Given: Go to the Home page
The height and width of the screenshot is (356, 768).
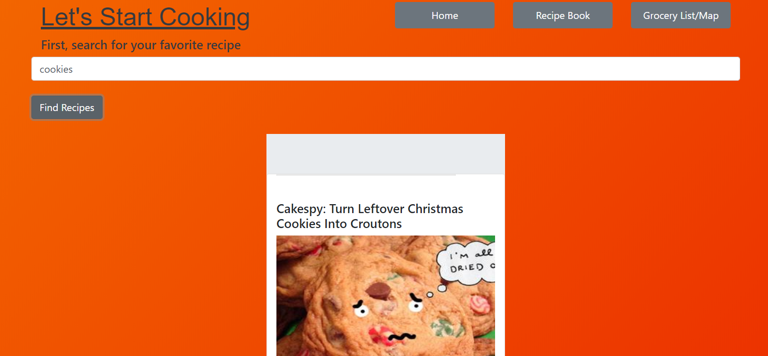Looking at the screenshot, I should (x=445, y=15).
